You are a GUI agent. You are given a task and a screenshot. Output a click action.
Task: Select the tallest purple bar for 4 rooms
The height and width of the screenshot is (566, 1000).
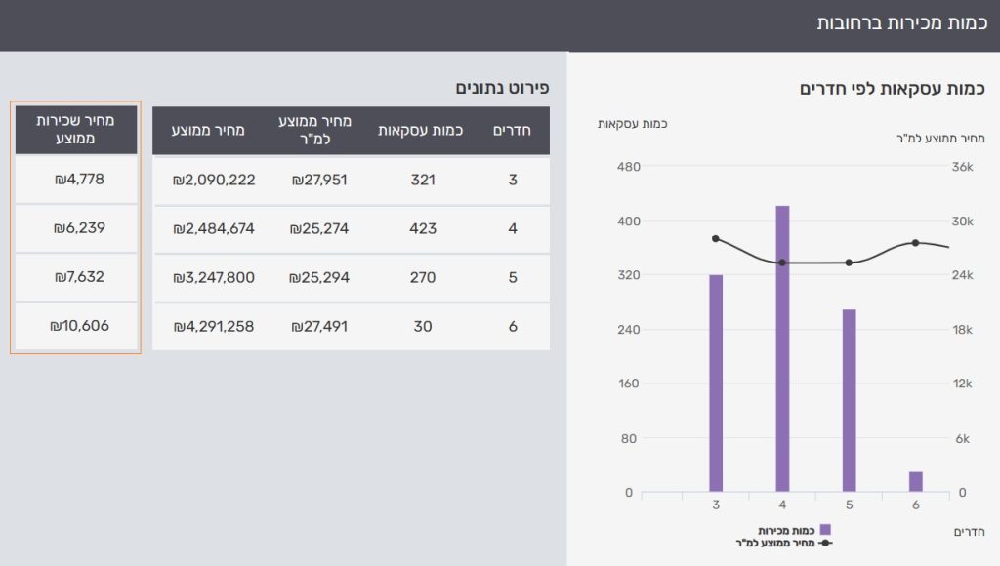click(x=782, y=348)
